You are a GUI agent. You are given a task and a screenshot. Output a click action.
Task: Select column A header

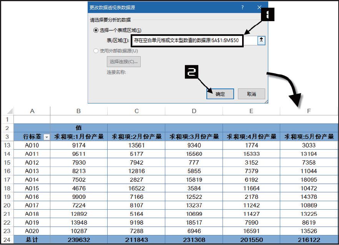click(x=32, y=111)
